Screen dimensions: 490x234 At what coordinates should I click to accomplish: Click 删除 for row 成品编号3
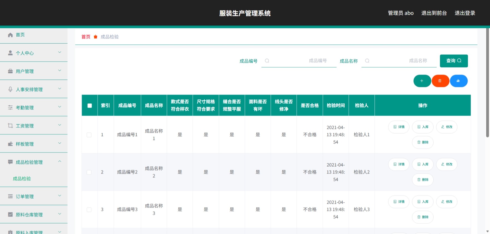[423, 217]
